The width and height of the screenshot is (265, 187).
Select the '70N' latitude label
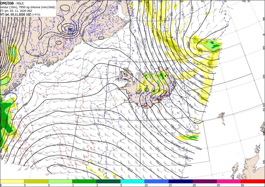(244, 1)
